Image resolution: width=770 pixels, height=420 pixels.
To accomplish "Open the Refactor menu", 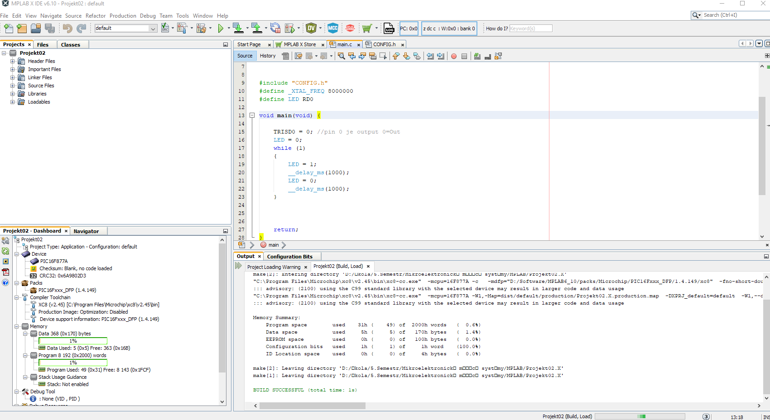I will [x=95, y=16].
